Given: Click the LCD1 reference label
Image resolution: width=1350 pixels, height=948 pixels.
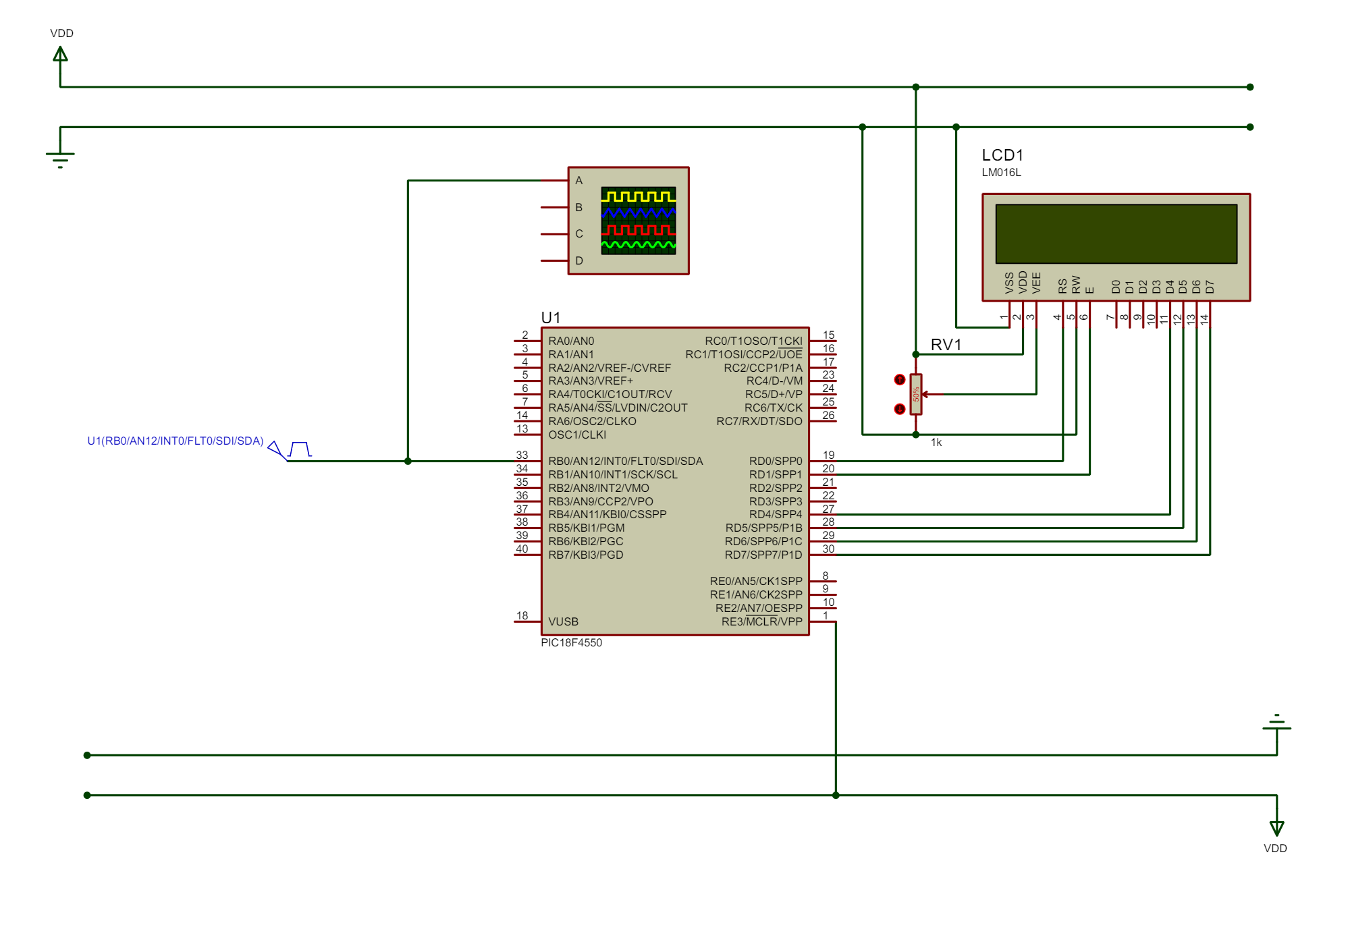Looking at the screenshot, I should tap(1002, 155).
